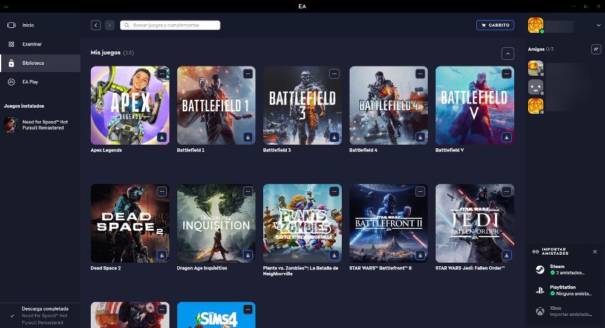
Task: Open options menu on Apex Legends tile
Action: [x=162, y=74]
